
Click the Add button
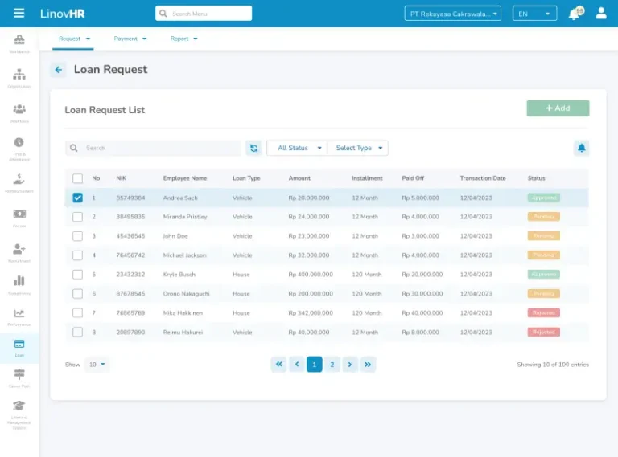coord(558,108)
